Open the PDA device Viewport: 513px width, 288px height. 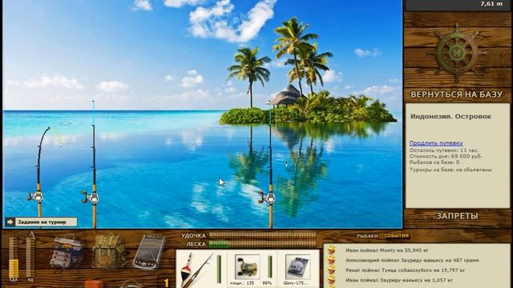click(150, 252)
